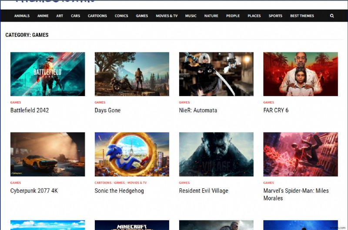Open the search icon in navigation bar
The width and height of the screenshot is (348, 230).
(x=332, y=16)
